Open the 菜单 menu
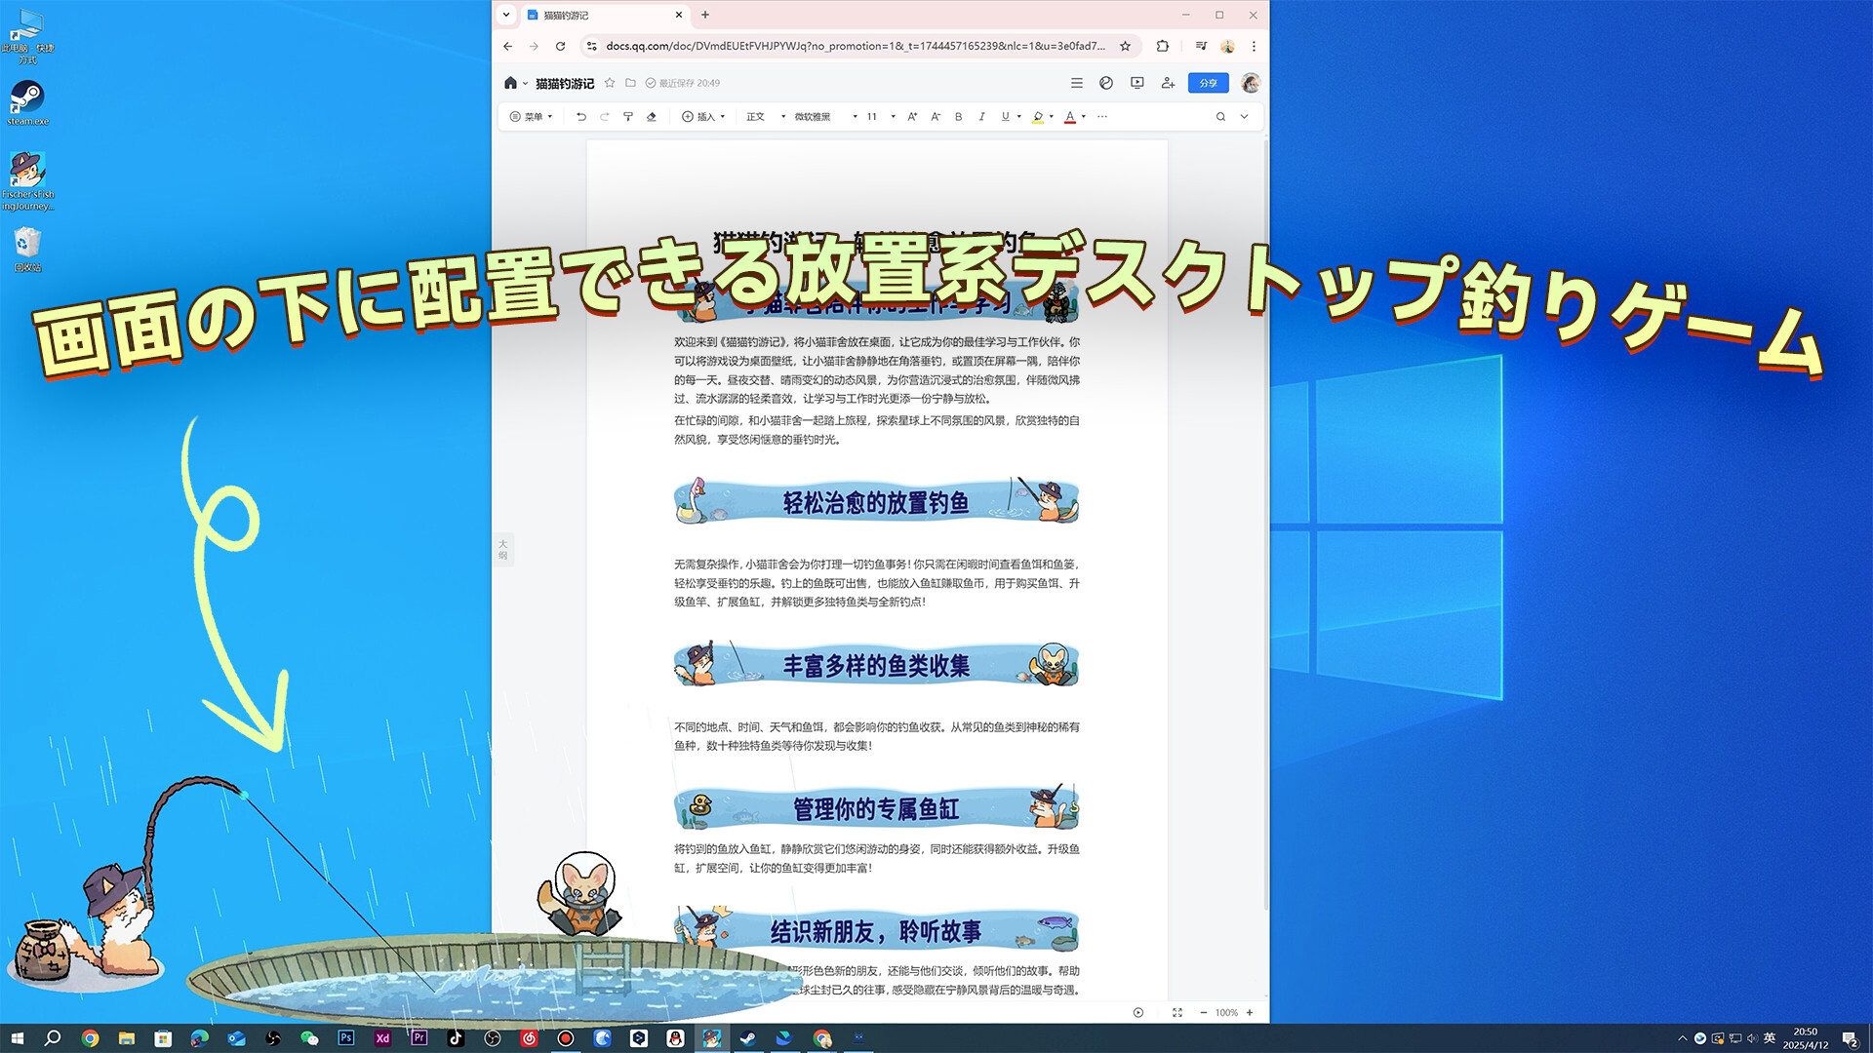 [x=532, y=116]
